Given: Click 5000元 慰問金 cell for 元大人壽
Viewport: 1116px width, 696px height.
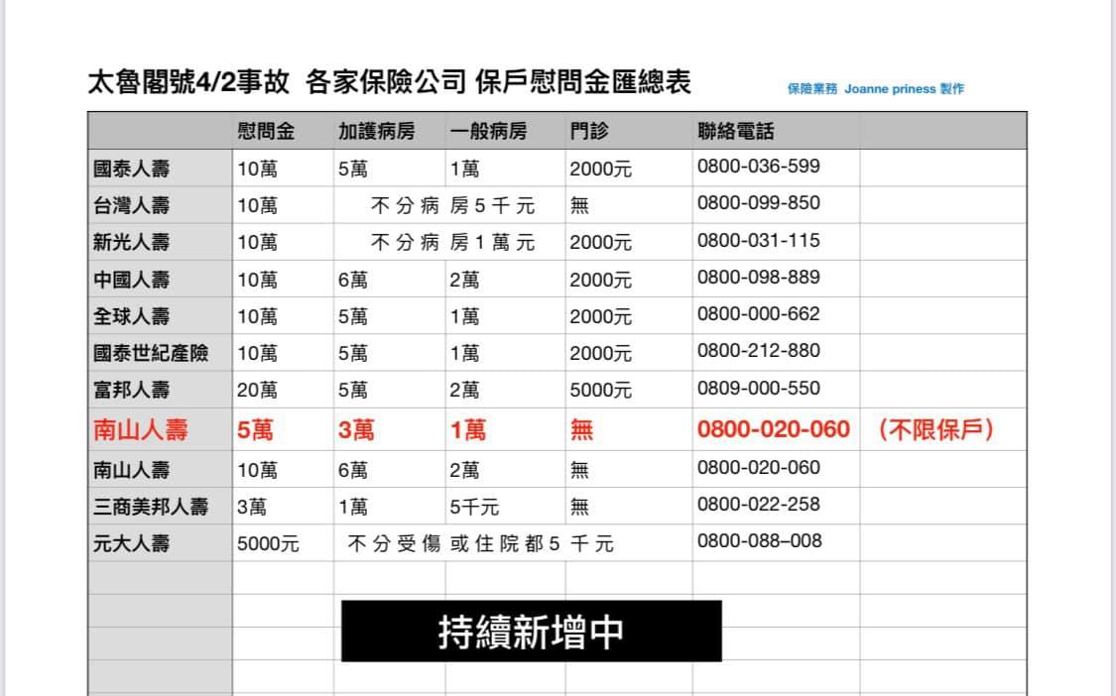Looking at the screenshot, I should (x=268, y=543).
